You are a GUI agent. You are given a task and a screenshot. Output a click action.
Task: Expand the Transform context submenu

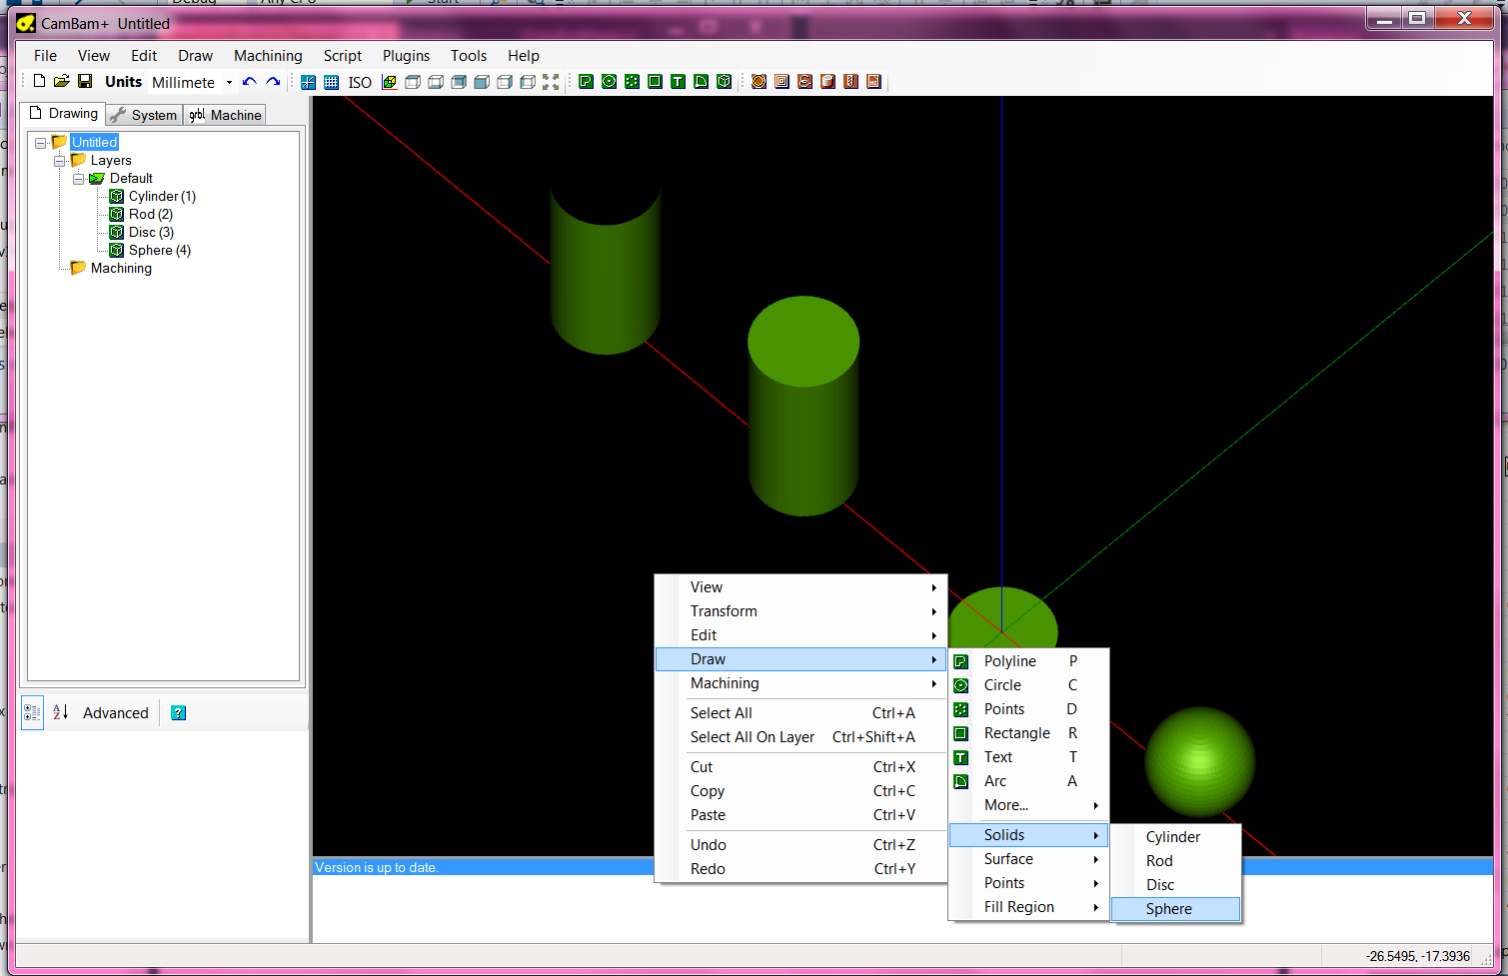click(x=800, y=611)
